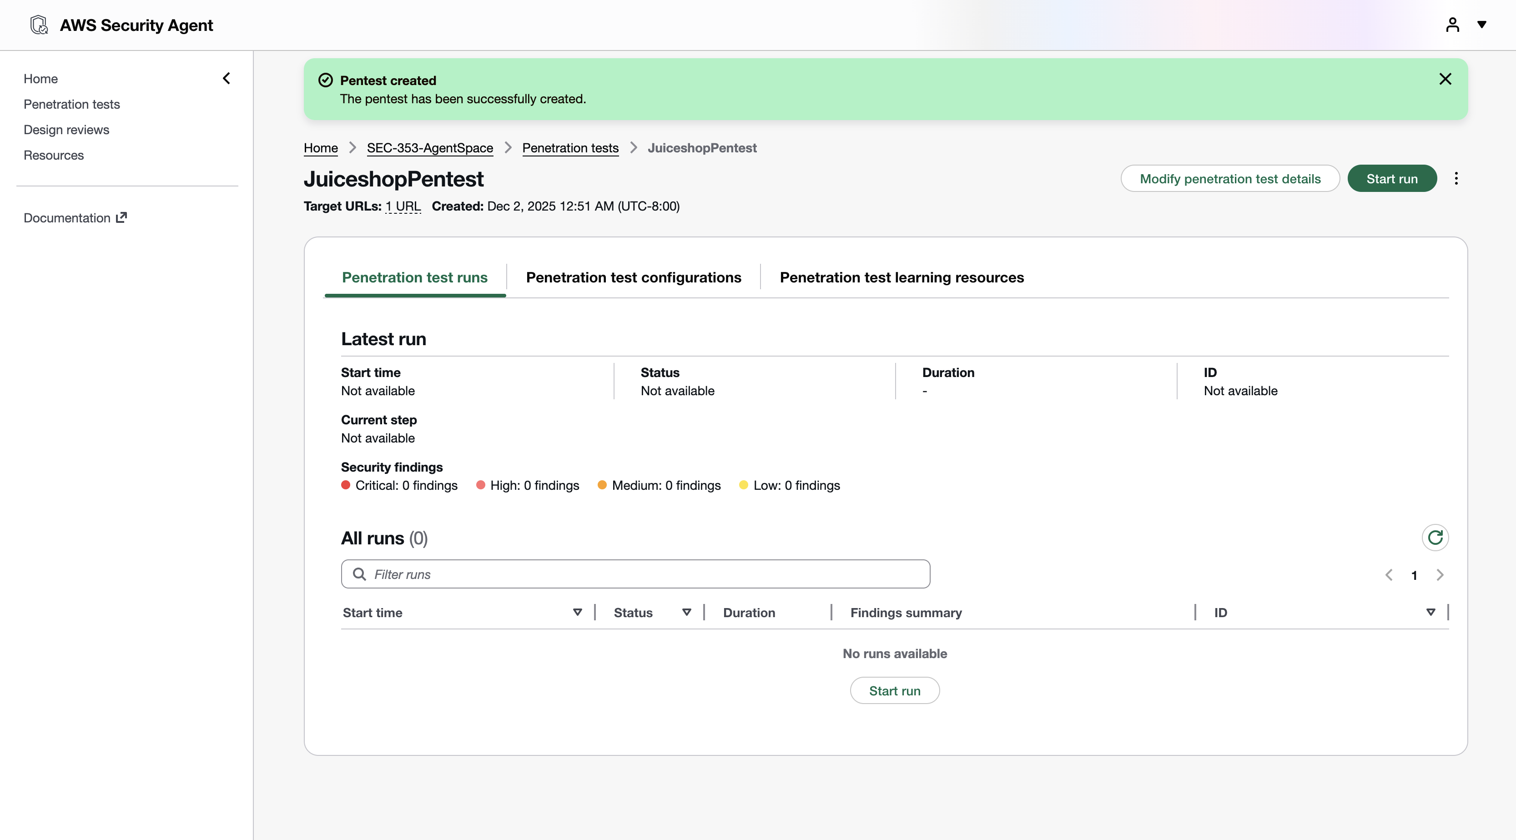Switch to Penetration test learning resources tab
Screen dimensions: 1516x840
pyautogui.click(x=902, y=277)
